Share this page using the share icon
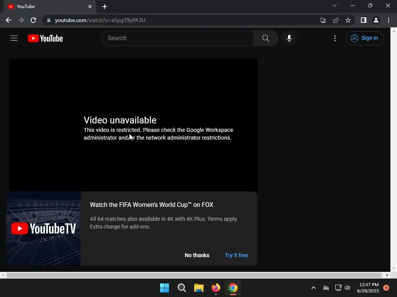The width and height of the screenshot is (397, 297). click(336, 20)
